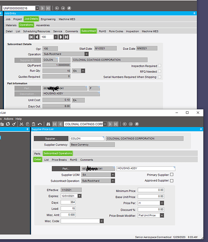
Task: Click the Copy icon in lower toolbar
Action: click(28, 124)
